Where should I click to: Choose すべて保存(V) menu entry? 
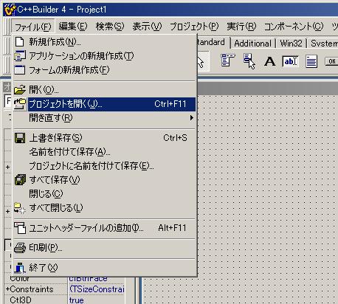[x=104, y=180]
